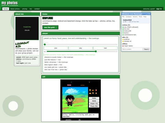
Task: Feed the pet the roast chicken icon
Action: 93,90
